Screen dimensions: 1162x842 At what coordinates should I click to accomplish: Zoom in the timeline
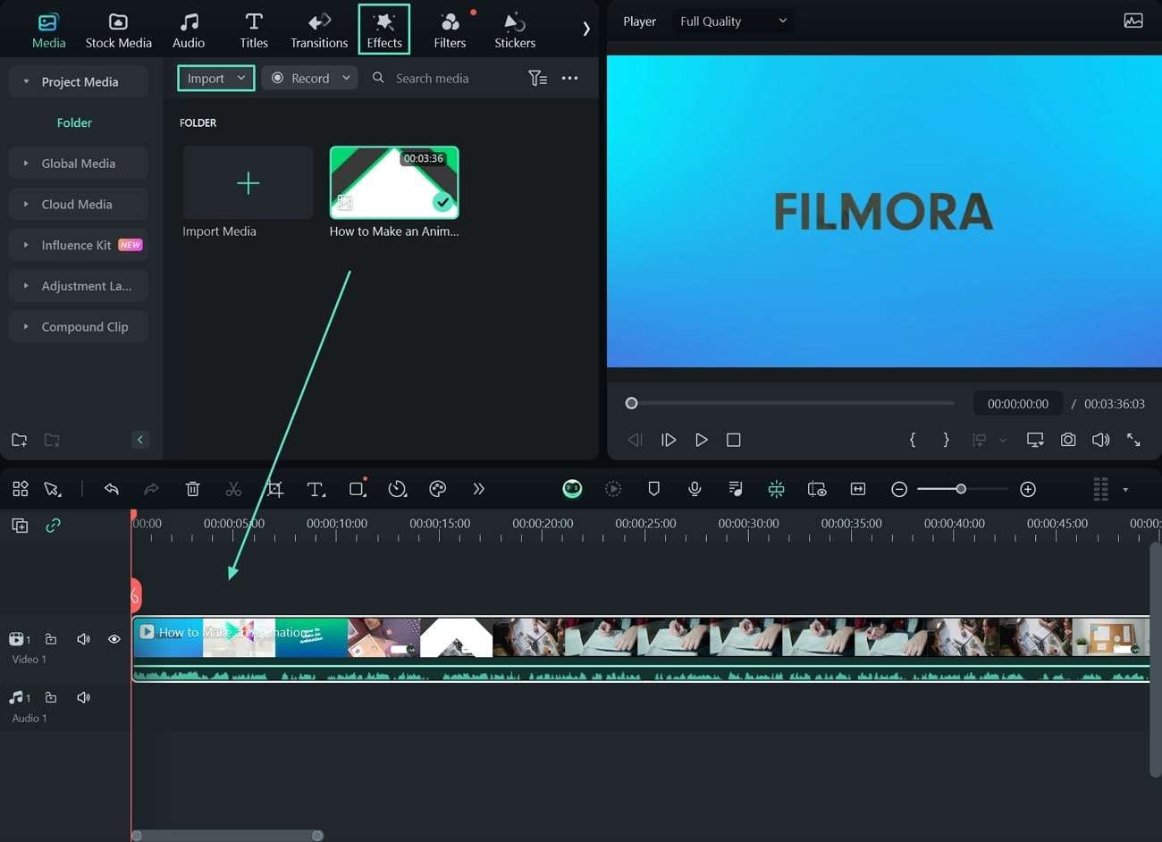[x=1028, y=489]
